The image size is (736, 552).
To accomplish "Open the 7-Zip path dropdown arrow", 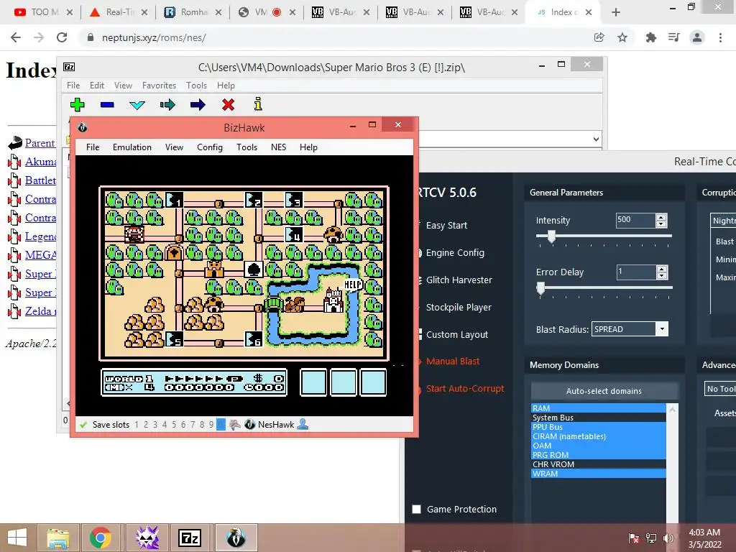I will [596, 139].
